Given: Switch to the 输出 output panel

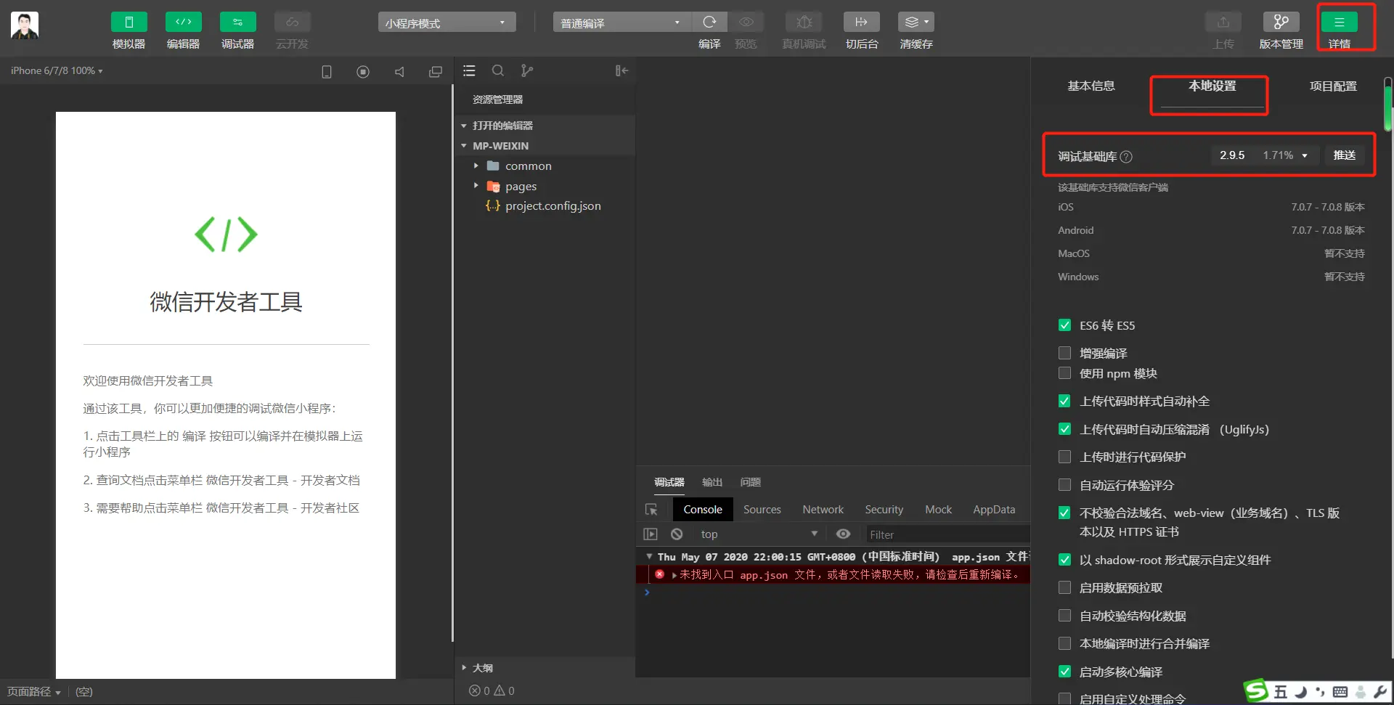Looking at the screenshot, I should 712,482.
